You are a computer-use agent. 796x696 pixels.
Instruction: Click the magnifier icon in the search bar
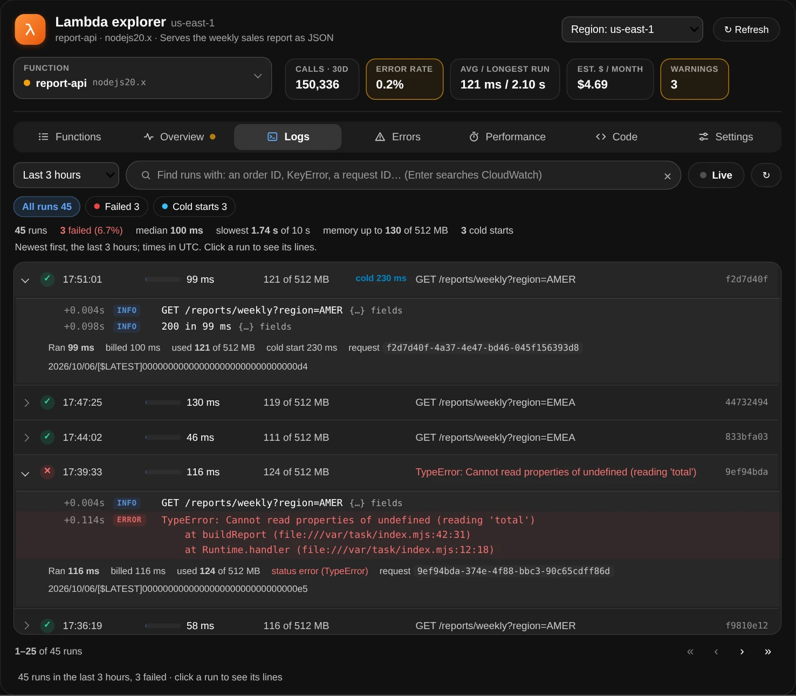point(146,175)
